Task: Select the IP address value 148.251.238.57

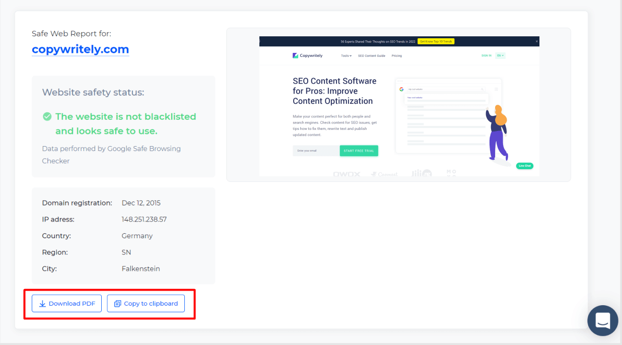Action: 144,220
